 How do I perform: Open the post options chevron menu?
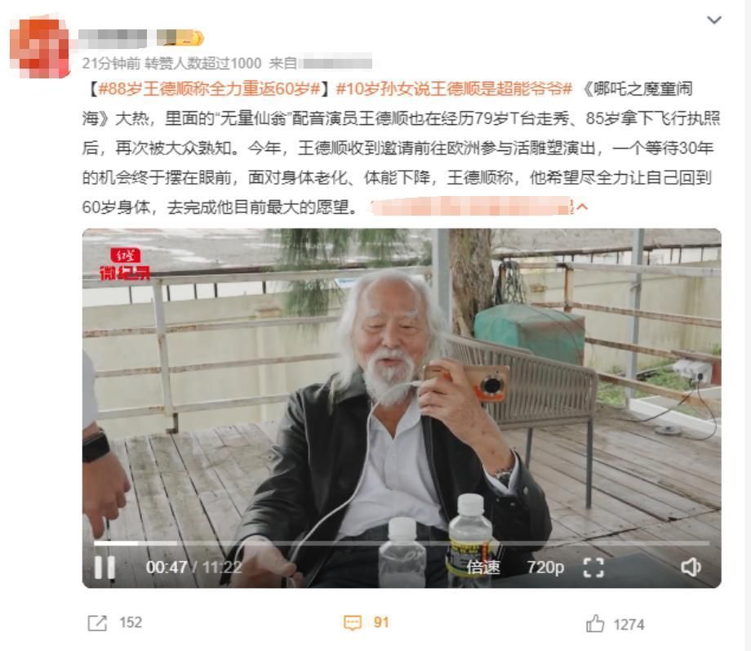714,20
